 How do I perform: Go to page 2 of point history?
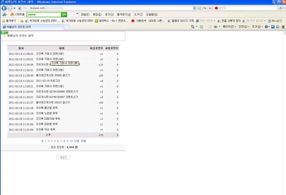click(45, 141)
